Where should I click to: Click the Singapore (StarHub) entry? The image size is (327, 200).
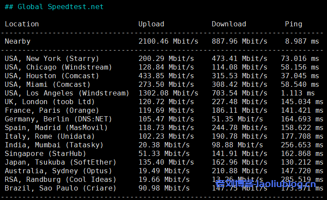pyautogui.click(x=45, y=154)
